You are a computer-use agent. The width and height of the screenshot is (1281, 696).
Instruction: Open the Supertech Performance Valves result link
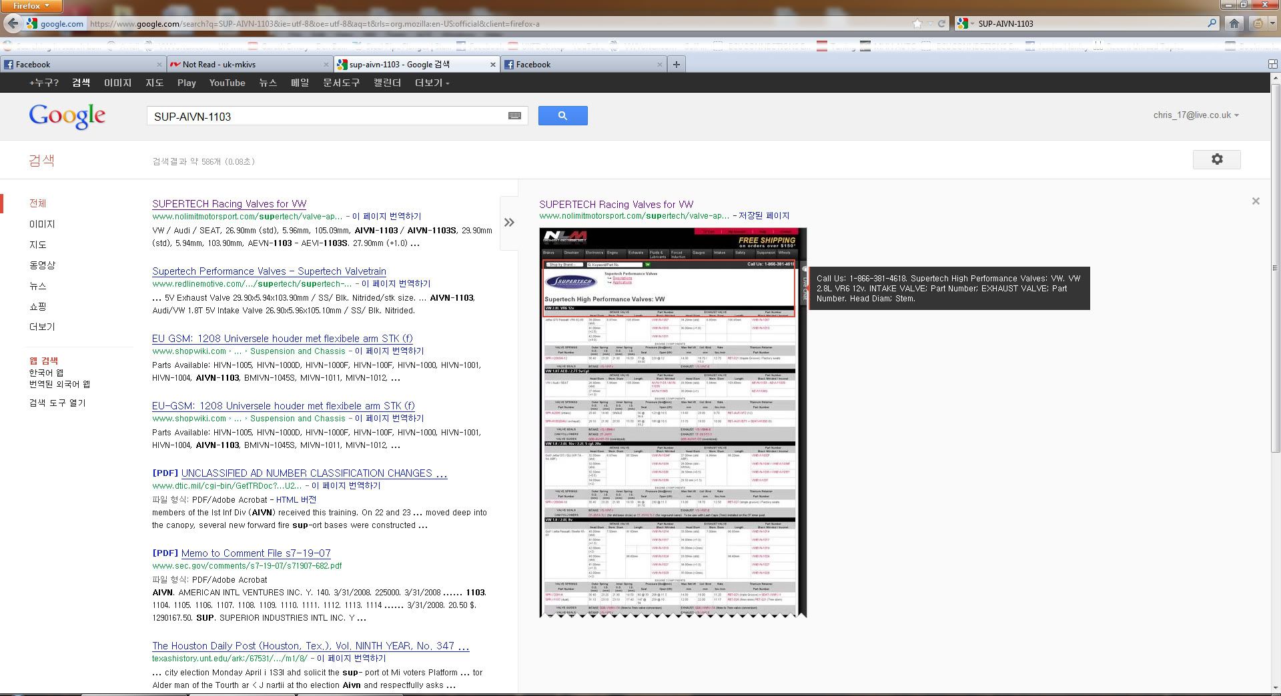pos(269,271)
